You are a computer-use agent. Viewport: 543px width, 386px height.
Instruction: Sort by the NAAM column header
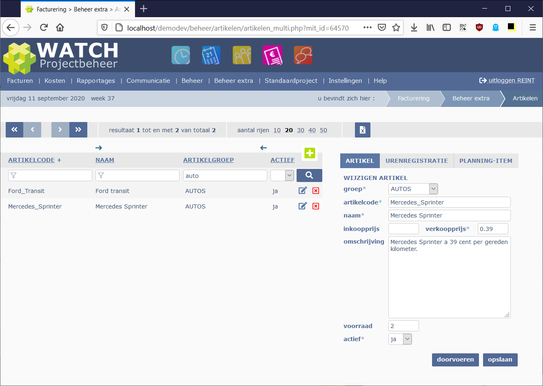pos(105,160)
